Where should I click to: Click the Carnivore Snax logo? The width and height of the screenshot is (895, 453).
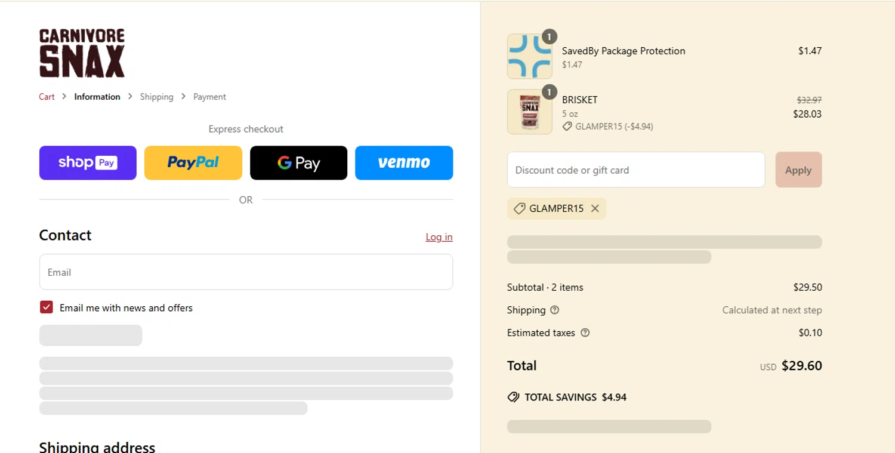[x=82, y=53]
